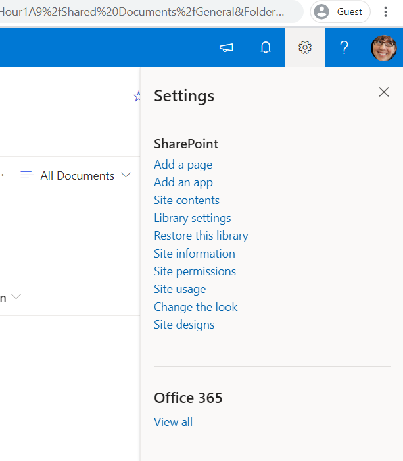The height and width of the screenshot is (461, 403).
Task: Click the Settings panel title
Action: (x=184, y=96)
